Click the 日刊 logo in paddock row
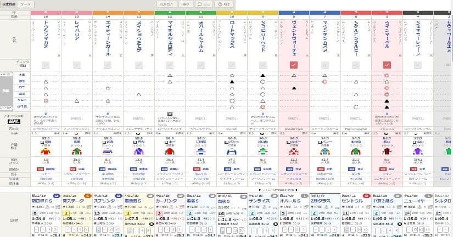The image size is (453, 237). 14,122
